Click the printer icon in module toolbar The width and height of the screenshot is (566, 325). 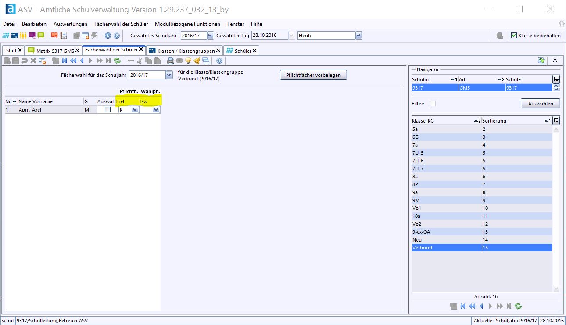coord(171,61)
